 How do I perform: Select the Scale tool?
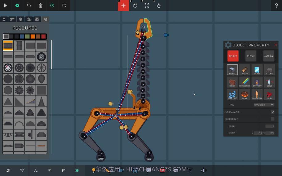(x=147, y=6)
